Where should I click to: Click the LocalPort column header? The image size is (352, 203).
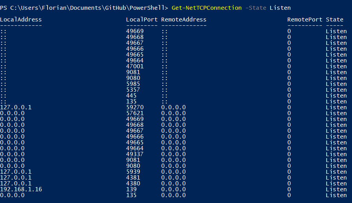pyautogui.click(x=142, y=20)
